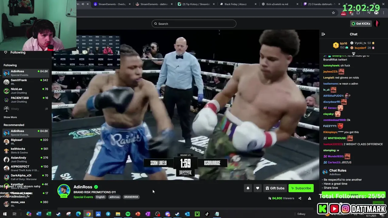Screen dimensions: 388x218
Task: Open DarkAlpha_xDi in Recommended list
Action: click(26, 177)
